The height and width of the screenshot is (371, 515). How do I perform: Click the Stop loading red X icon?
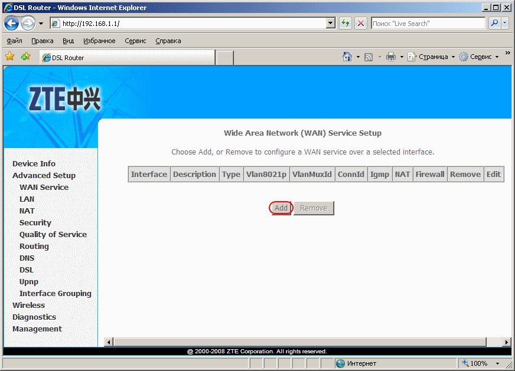361,24
